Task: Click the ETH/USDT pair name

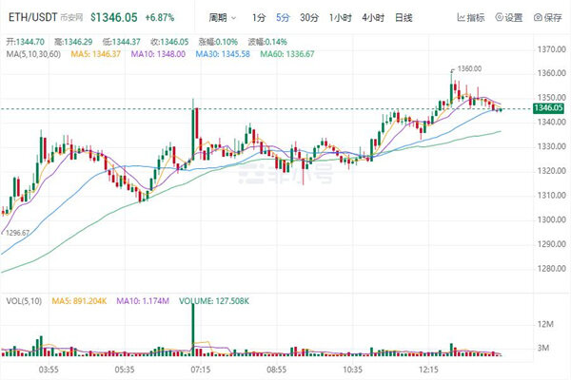Action: tap(30, 18)
